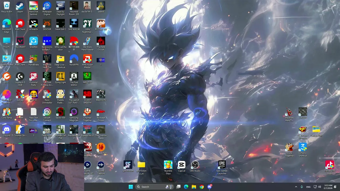
Task: Open the Steam desktop shortcut
Action: click(x=20, y=7)
